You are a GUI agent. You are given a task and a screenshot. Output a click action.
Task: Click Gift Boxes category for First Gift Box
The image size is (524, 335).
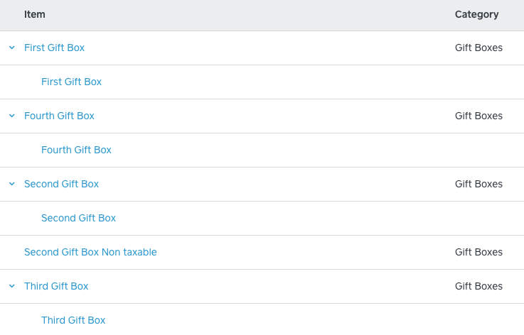478,48
